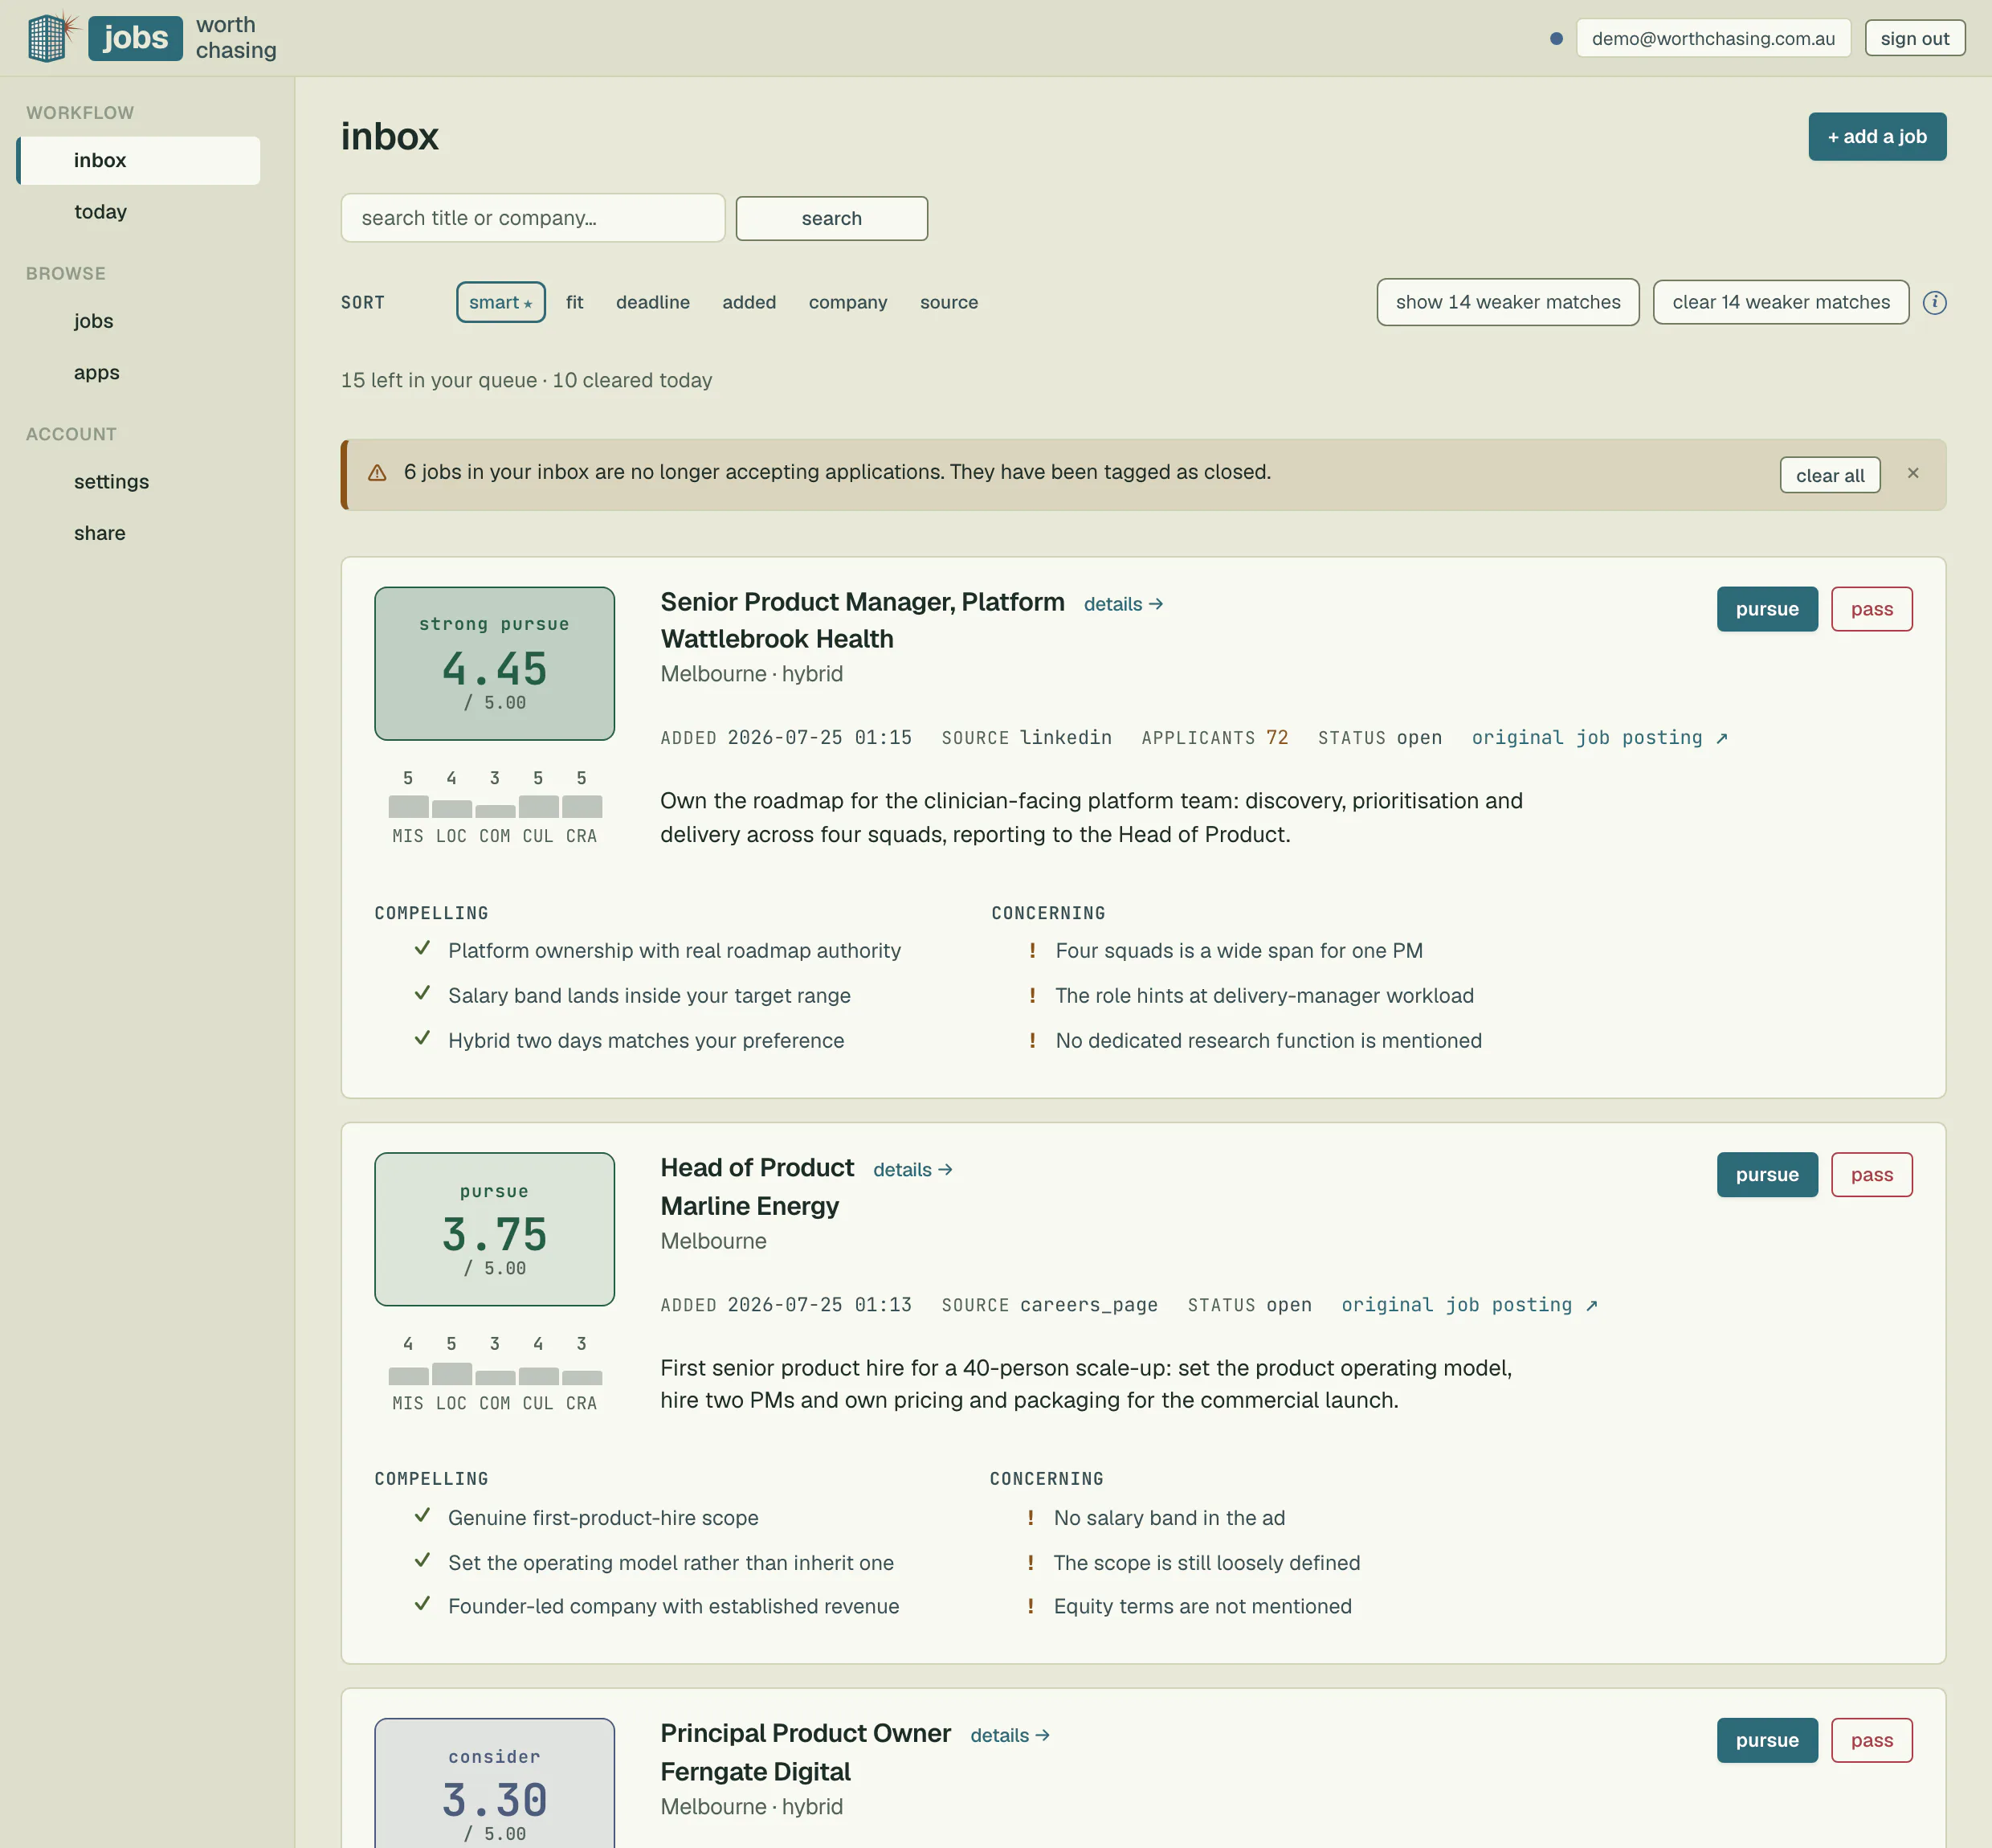Sort inbox by source

tap(949, 302)
